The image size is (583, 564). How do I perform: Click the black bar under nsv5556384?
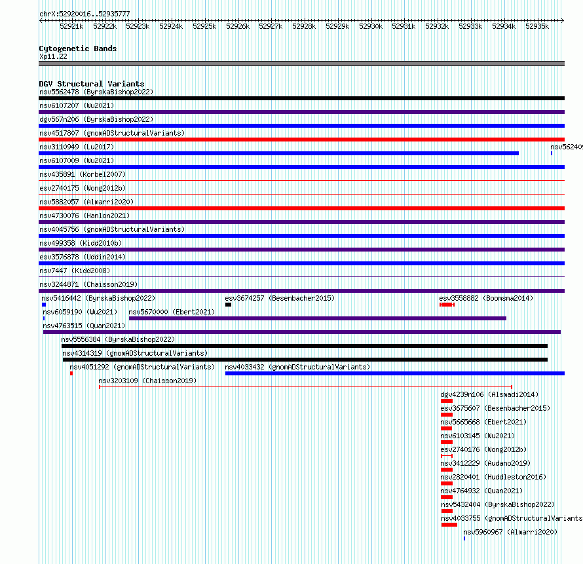point(305,346)
